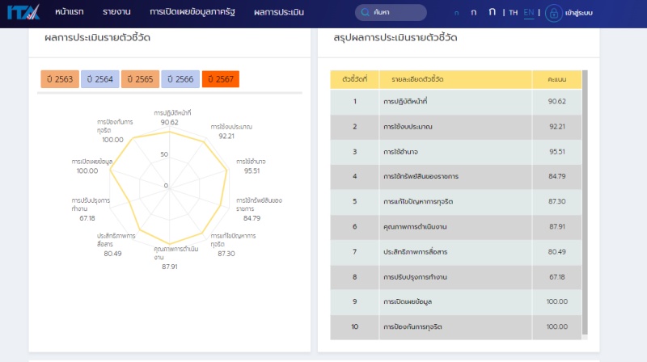
Task: Switch language to EN
Action: [529, 13]
